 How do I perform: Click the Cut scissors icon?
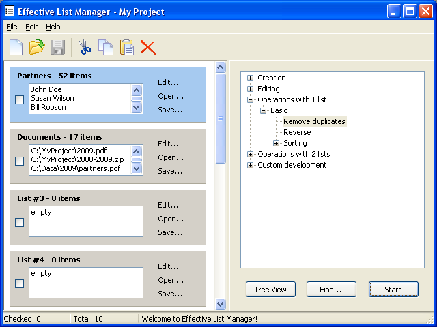coord(85,47)
